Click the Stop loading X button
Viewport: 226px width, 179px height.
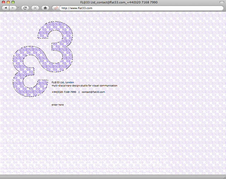35,8
